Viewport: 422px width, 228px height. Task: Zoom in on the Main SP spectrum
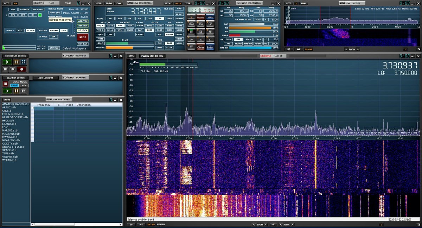click(x=266, y=224)
